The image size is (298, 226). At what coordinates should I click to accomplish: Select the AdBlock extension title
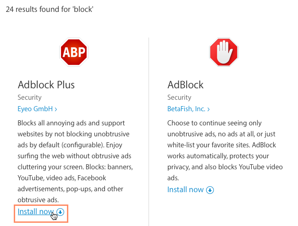click(x=185, y=85)
